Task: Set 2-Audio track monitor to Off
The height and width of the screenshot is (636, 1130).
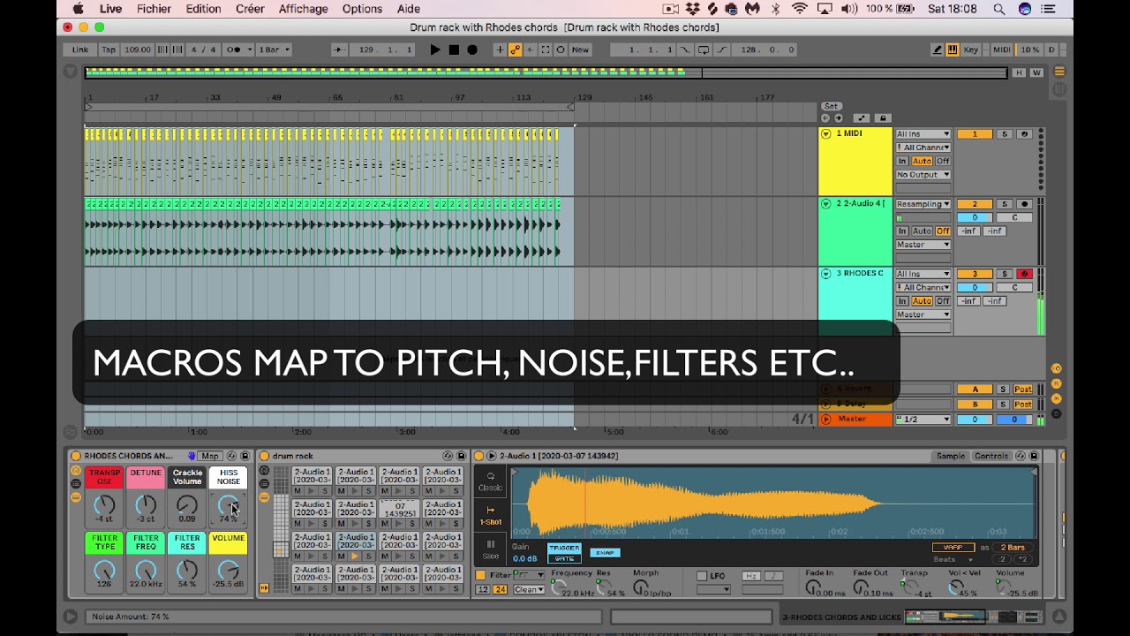Action: pos(943,231)
